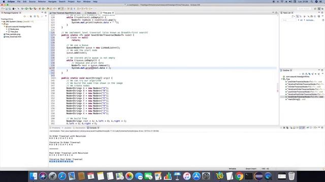The image size is (325, 182).
Task: Minimize the Console panel
Action: tap(319, 128)
